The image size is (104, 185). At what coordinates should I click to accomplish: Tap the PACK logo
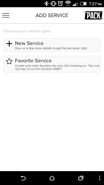93,15
